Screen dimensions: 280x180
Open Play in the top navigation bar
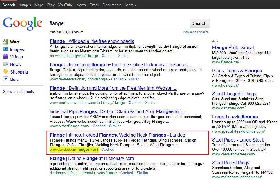point(51,5)
